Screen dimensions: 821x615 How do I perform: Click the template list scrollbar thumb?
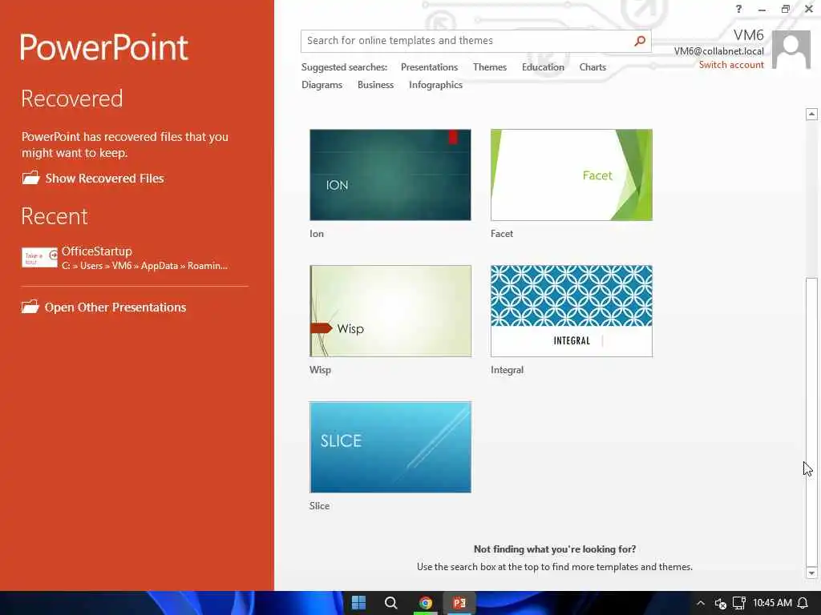point(811,421)
